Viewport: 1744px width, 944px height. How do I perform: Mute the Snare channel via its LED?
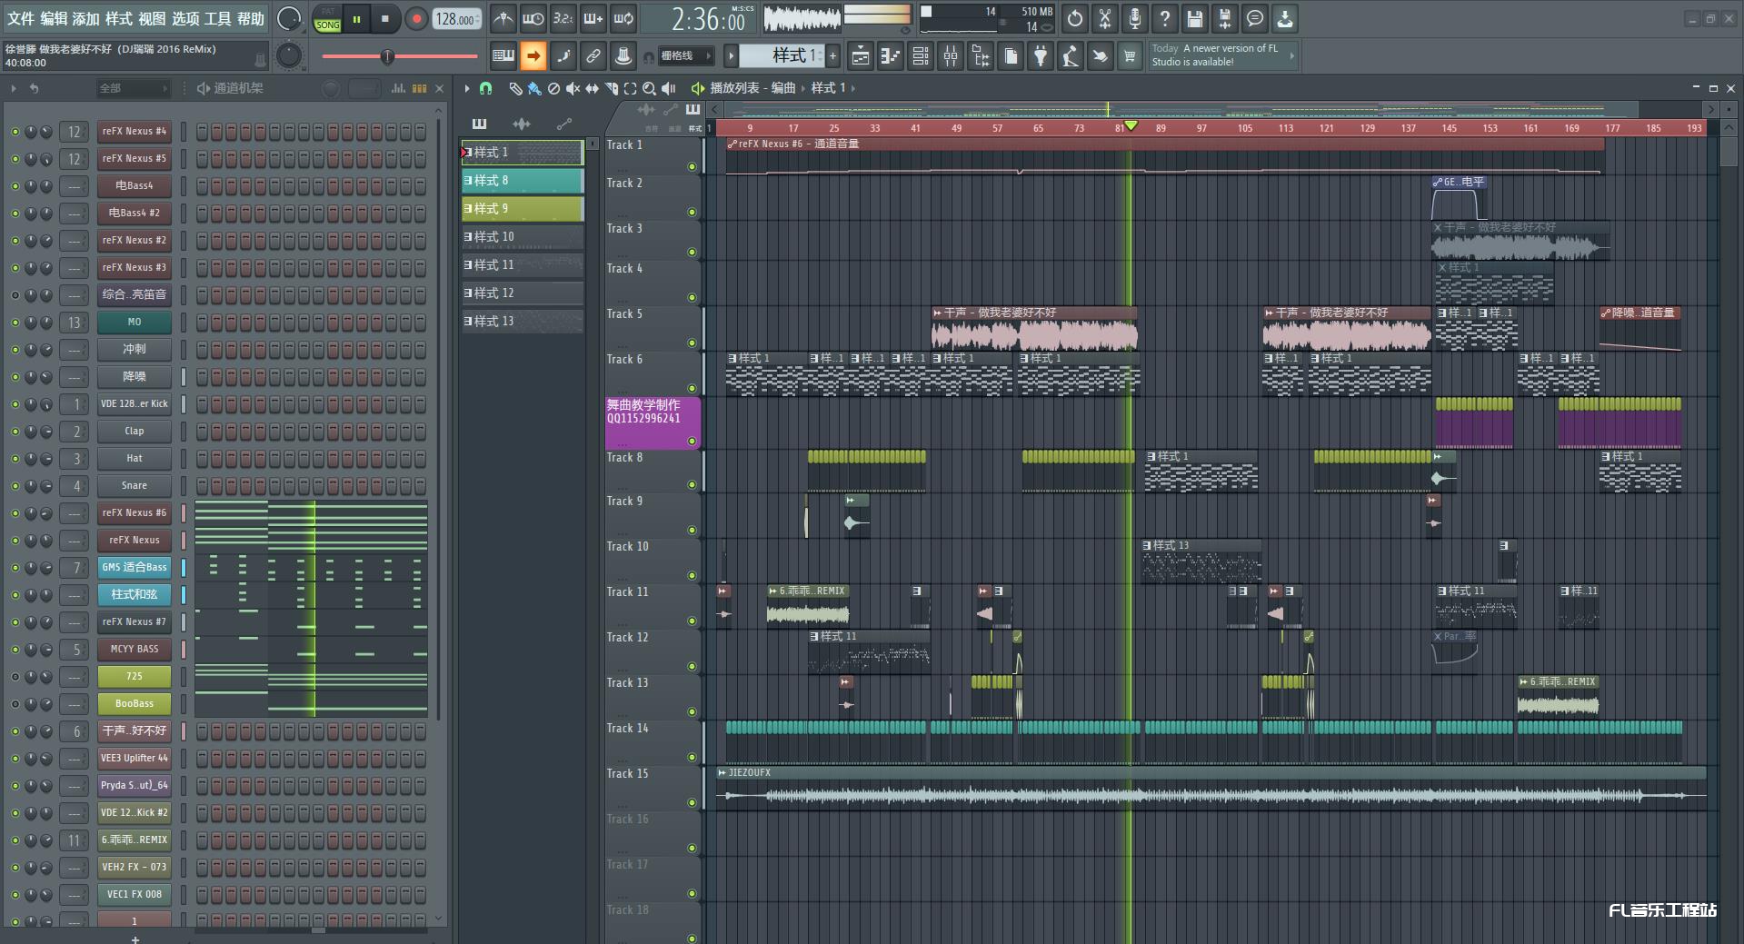click(15, 486)
